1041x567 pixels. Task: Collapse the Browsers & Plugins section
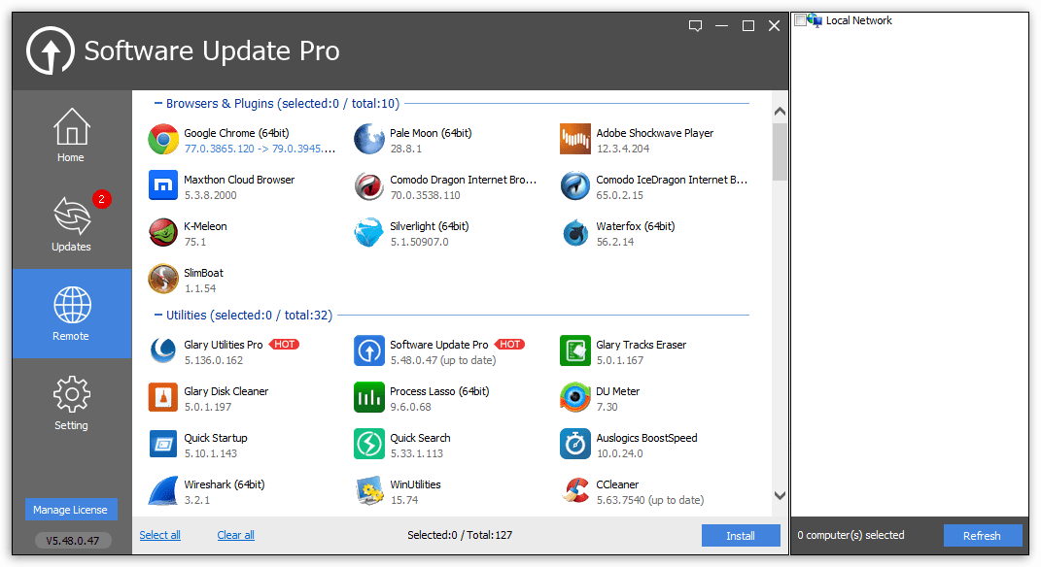pos(158,104)
